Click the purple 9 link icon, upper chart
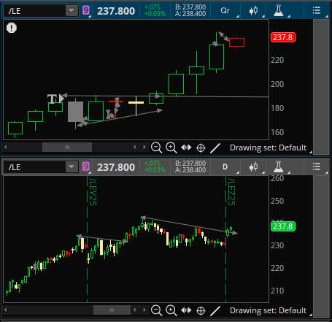The width and height of the screenshot is (332, 322). coord(86,10)
